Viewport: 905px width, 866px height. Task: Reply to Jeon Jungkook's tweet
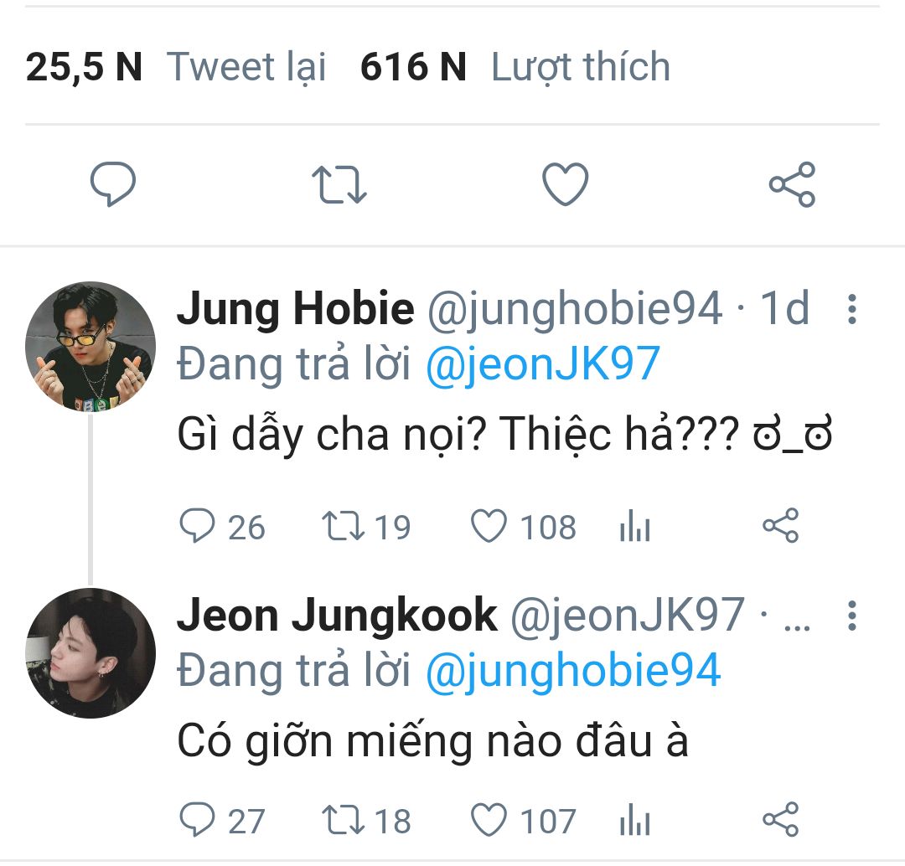198,820
